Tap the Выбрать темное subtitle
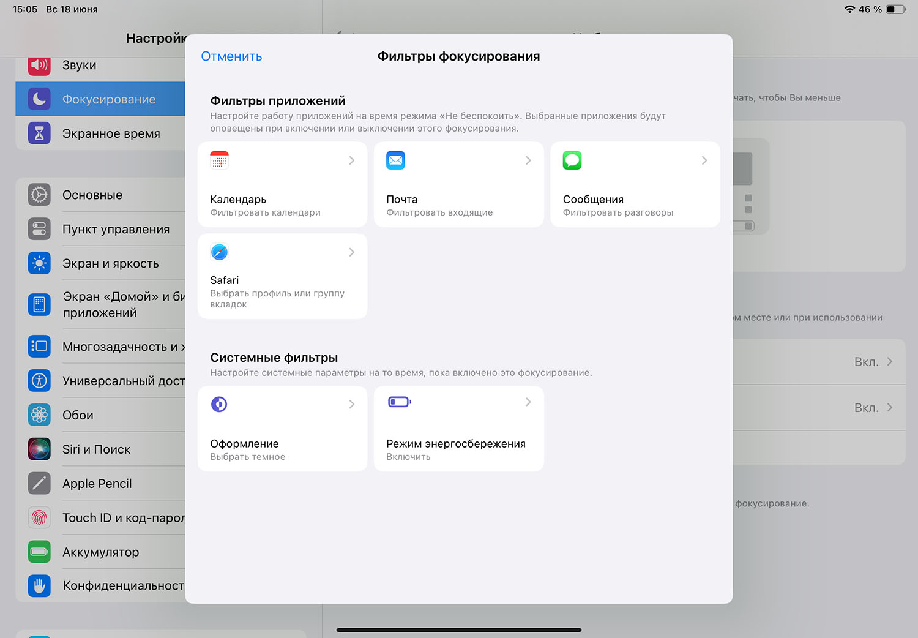This screenshot has width=918, height=638. (247, 457)
